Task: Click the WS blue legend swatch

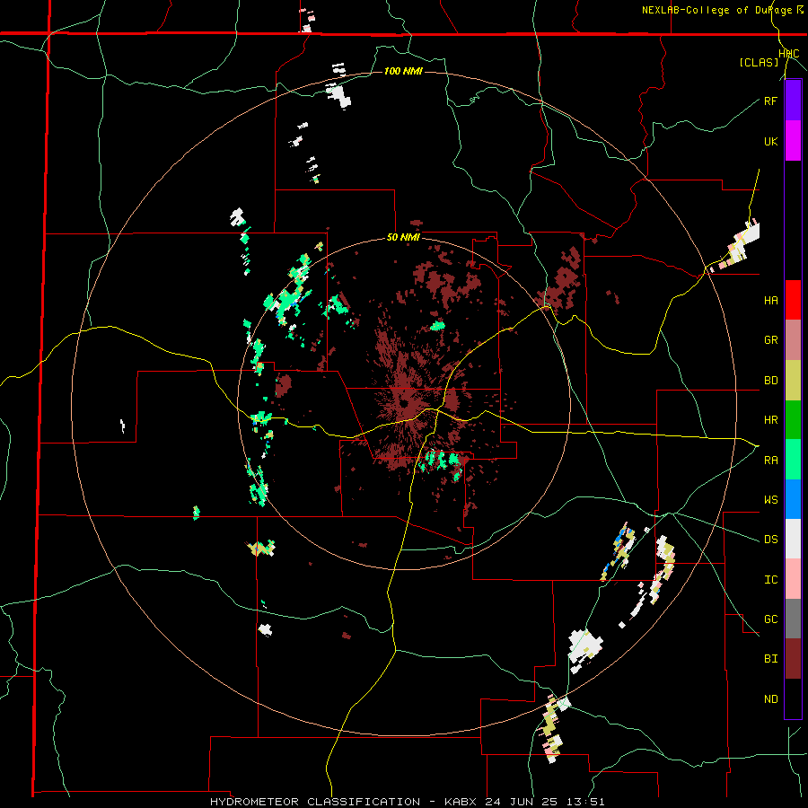Action: point(793,499)
